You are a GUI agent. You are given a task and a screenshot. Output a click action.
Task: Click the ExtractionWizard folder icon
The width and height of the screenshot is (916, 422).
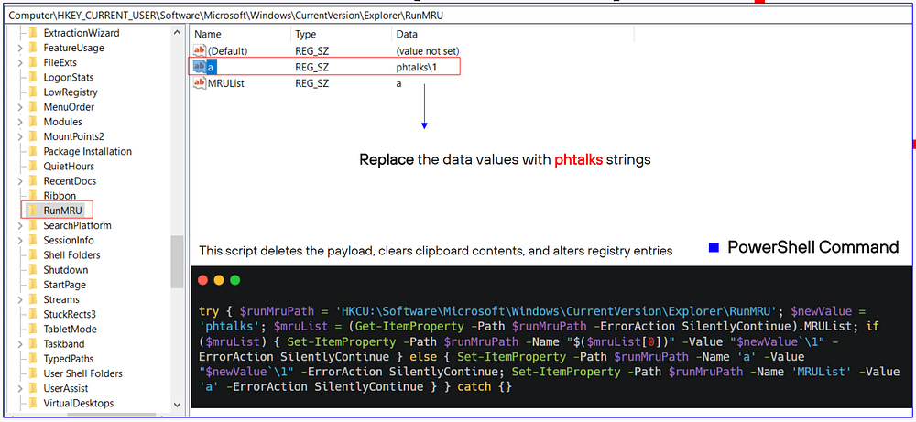coord(33,33)
